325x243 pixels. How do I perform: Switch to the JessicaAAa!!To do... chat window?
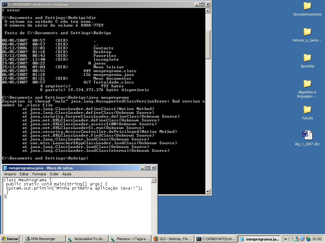click(88, 239)
